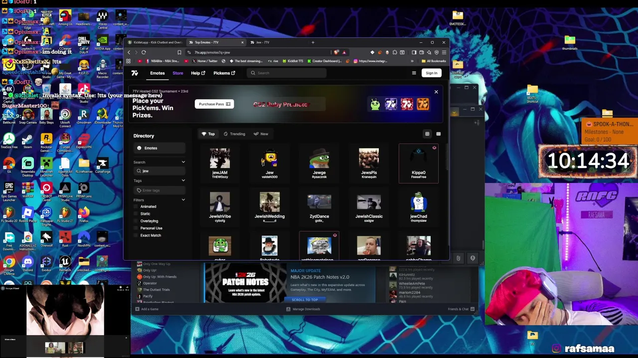The height and width of the screenshot is (358, 638).
Task: Open the NordVPN desktop icon
Action: point(84,239)
